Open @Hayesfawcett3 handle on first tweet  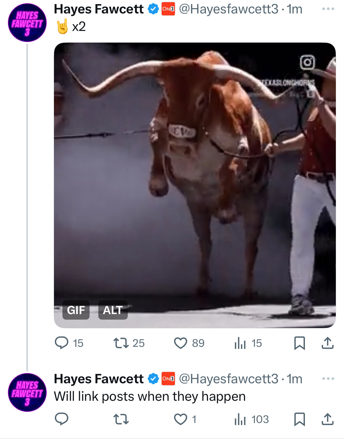point(228,9)
